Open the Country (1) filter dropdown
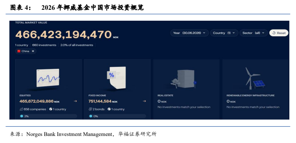 point(224,33)
